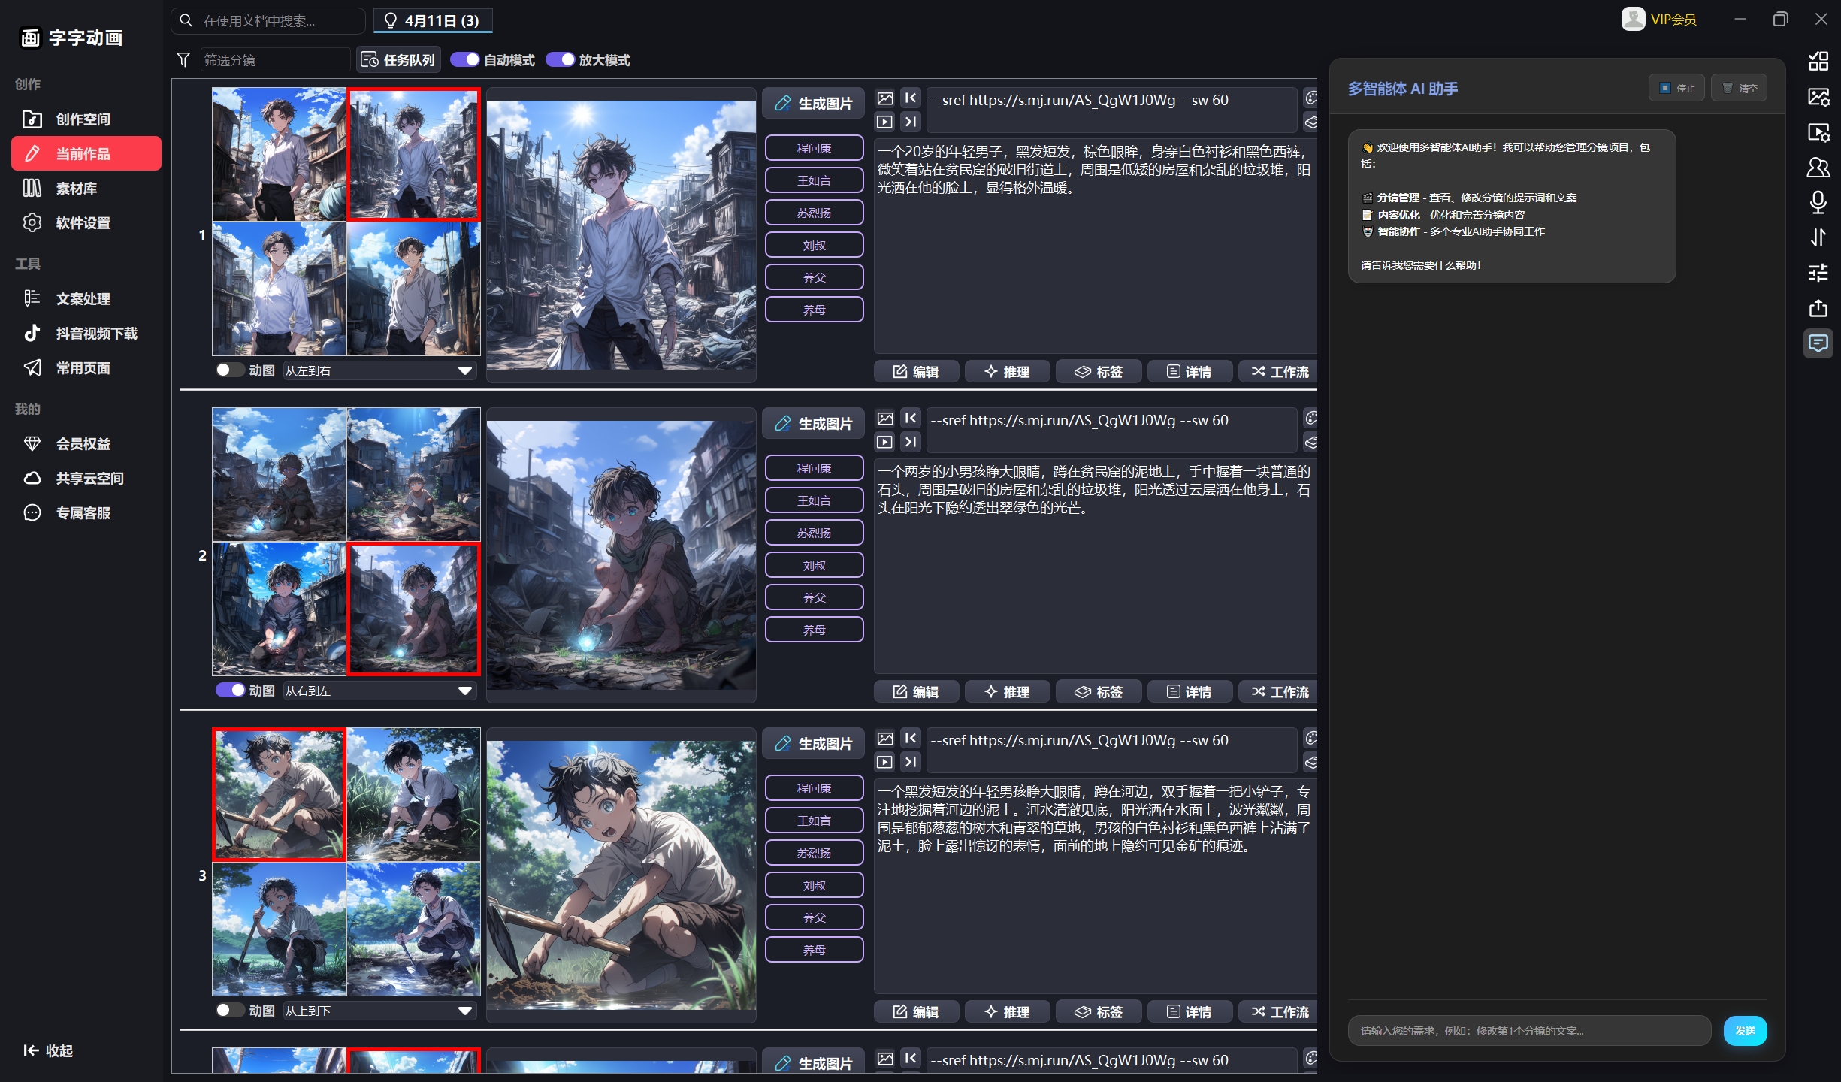Open the chat assistant icon in right sidebar
This screenshot has height=1082, width=1841.
1818,343
